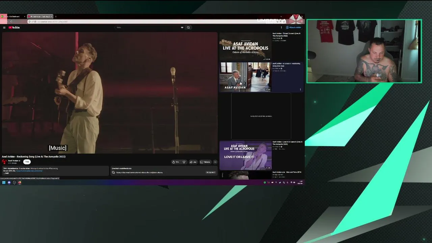The width and height of the screenshot is (432, 243).
Task: Reload the page with the browser refresh icon
Action: (x=11, y=22)
